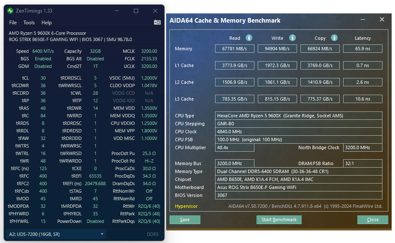Image resolution: width=395 pixels, height=243 pixels.
Task: Click the Start Benchmark button
Action: tap(279, 220)
